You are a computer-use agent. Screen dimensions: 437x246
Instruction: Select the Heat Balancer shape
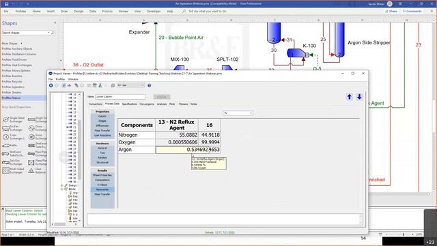point(37,170)
